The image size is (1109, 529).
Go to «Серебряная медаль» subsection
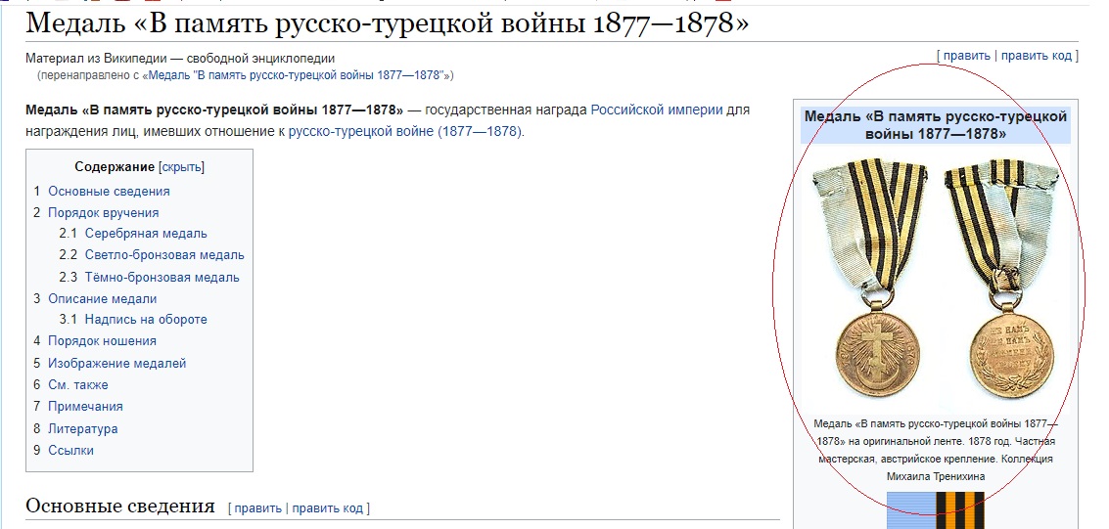click(146, 234)
